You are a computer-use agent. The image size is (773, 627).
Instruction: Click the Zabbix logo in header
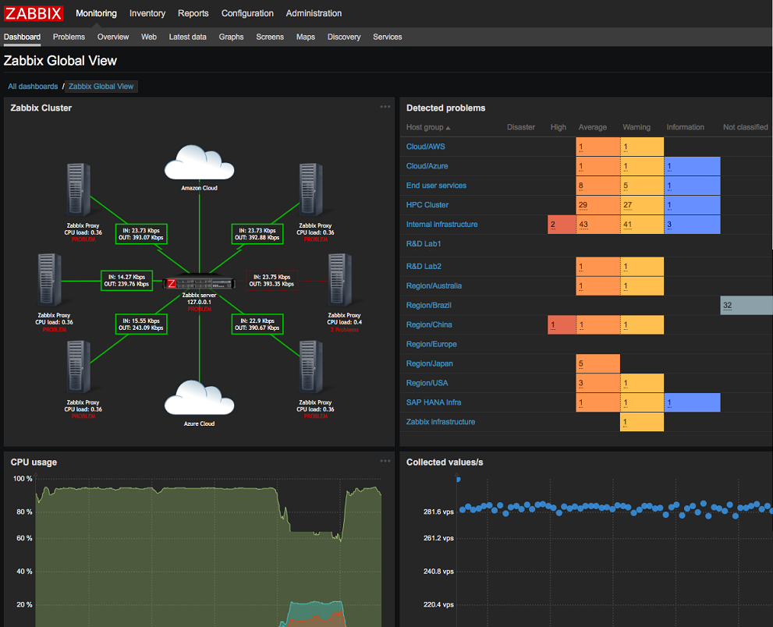point(33,13)
